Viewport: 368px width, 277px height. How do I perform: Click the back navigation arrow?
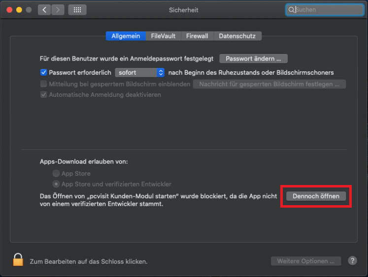click(x=44, y=9)
